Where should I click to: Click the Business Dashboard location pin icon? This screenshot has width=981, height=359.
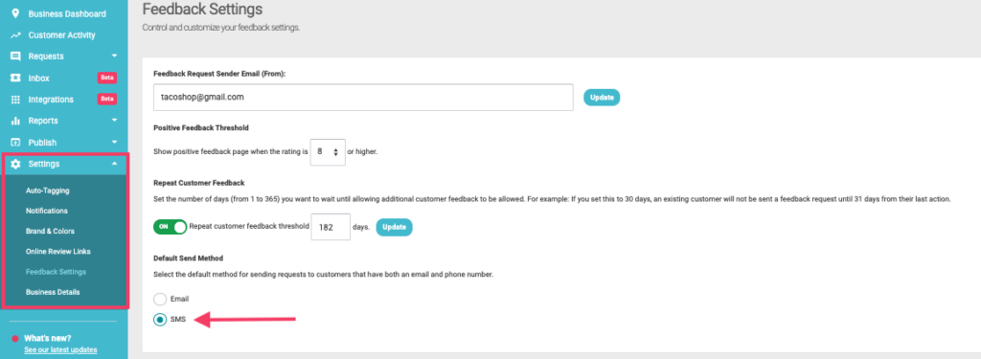tap(15, 13)
